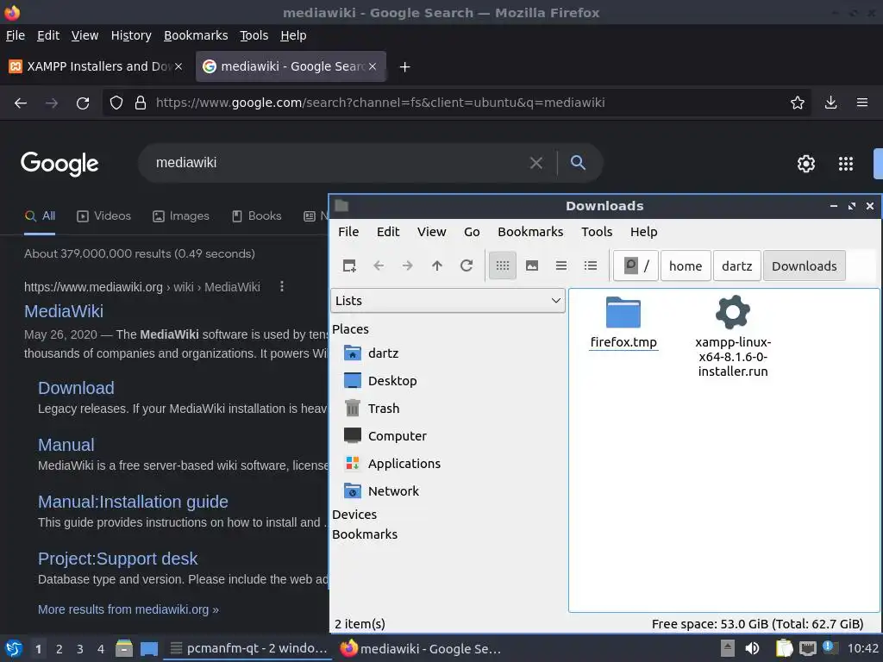Reload the Downloads folder in file manager

pos(467,265)
